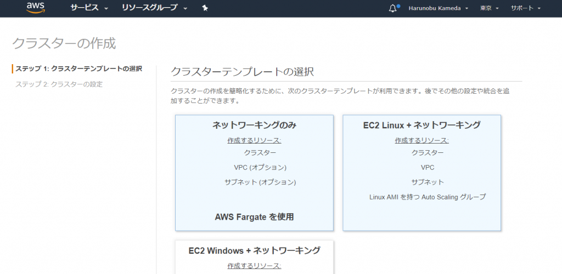Screen dimensions: 562x274
Task: Click 作成するリソース label in EC2 Linux card
Action: point(422,140)
